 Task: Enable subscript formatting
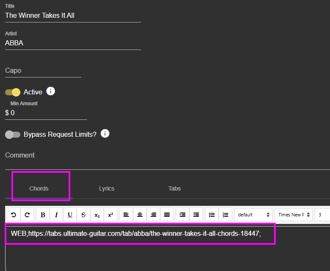(x=97, y=215)
